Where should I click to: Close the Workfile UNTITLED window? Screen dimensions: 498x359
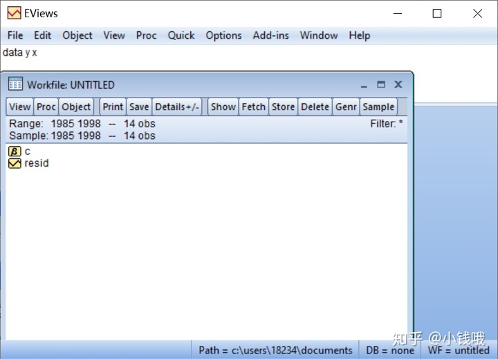pos(398,84)
